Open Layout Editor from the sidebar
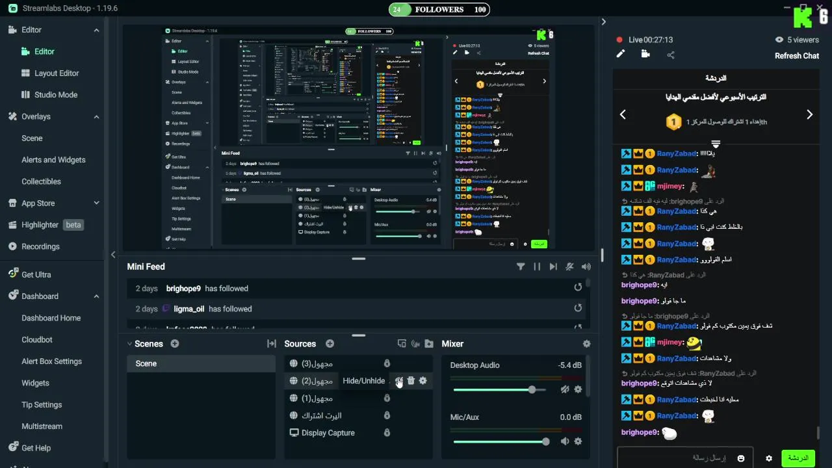This screenshot has width=832, height=468. pyautogui.click(x=50, y=73)
